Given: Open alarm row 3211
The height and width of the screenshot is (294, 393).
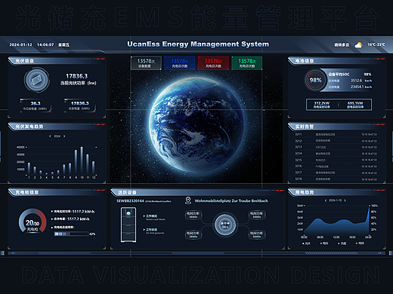Looking at the screenshot, I should [336, 134].
